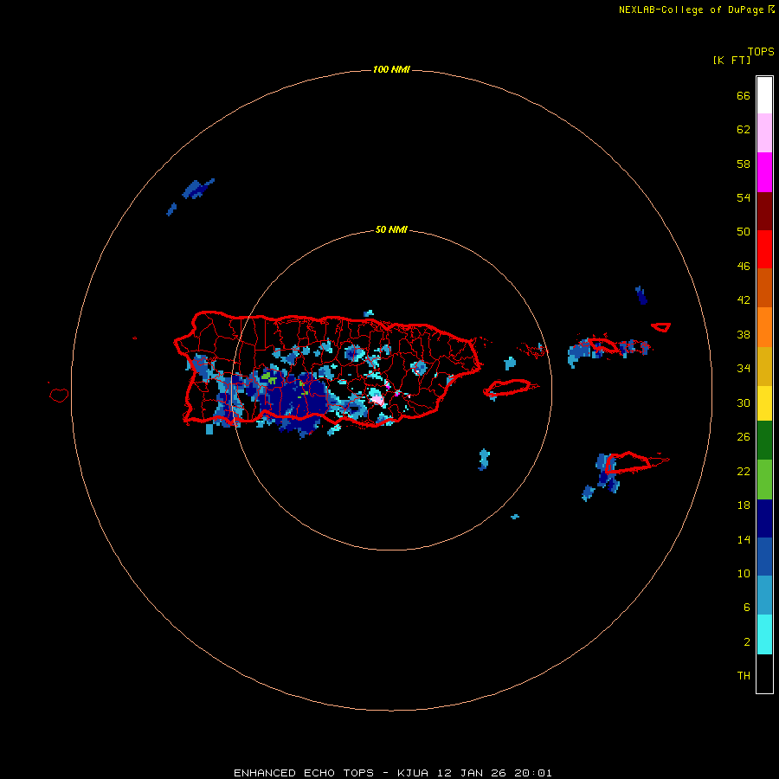Image resolution: width=779 pixels, height=779 pixels.
Task: Choose the dark orange legend swatch near 42
Action: pyautogui.click(x=764, y=287)
